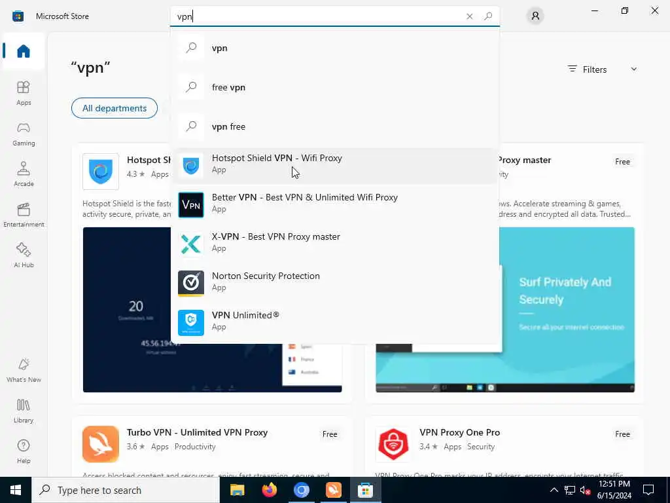Screen dimensions: 670x503
Task: Open the Hotspot Shield dark screenshot thumbnail
Action: click(213, 309)
